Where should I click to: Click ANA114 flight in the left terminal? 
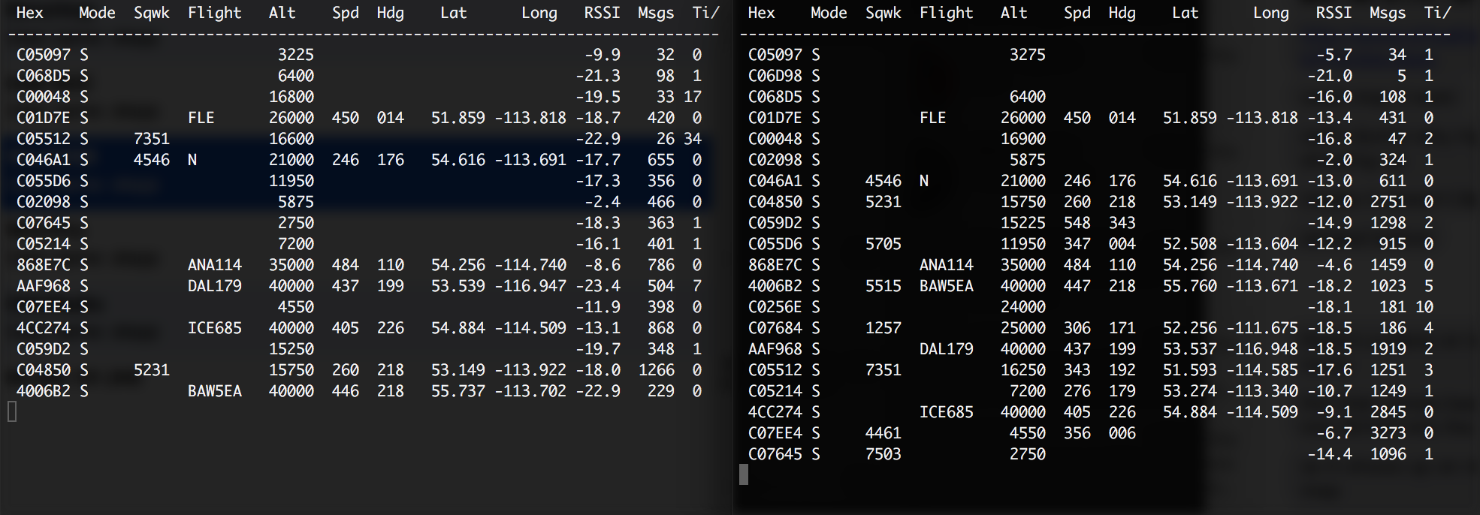click(x=215, y=265)
